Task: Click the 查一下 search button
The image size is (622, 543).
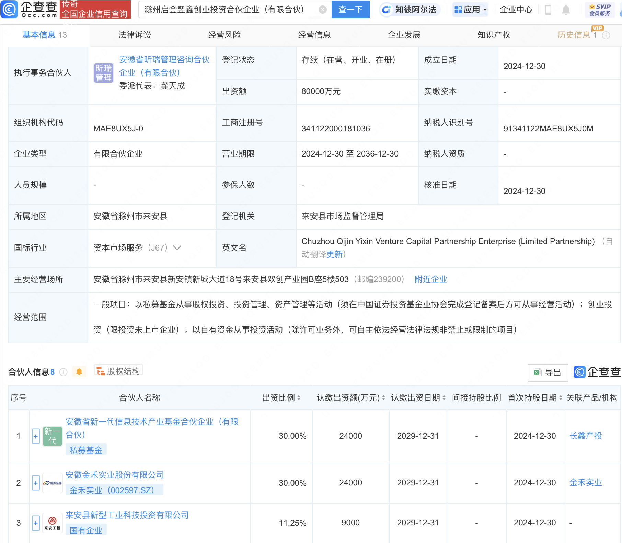Action: 350,10
